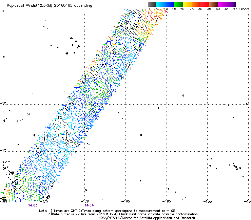Click the title text 'Rapidscat Winds(12.5KM)'

coord(30,6)
